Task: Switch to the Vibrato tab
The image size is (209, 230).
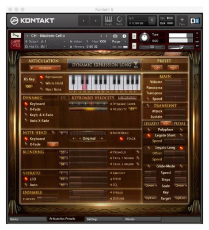Action: click(142, 219)
